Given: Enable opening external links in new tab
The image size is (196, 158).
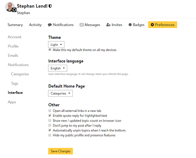Looking at the screenshot, I should [x=50, y=111].
